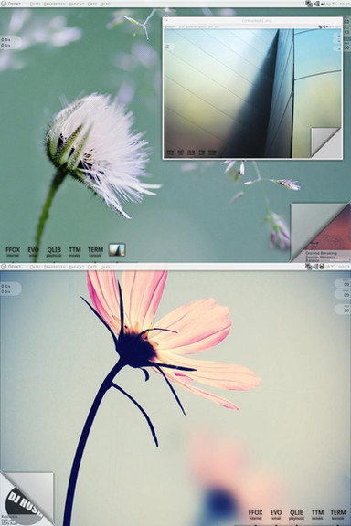The image size is (351, 526).
Task: Click the volume speaker icon in the dandelion desktop tray
Action: (x=316, y=4)
